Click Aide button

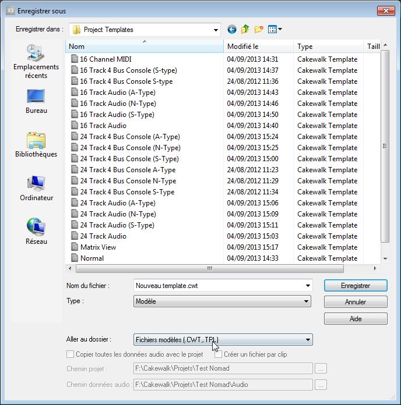(356, 318)
